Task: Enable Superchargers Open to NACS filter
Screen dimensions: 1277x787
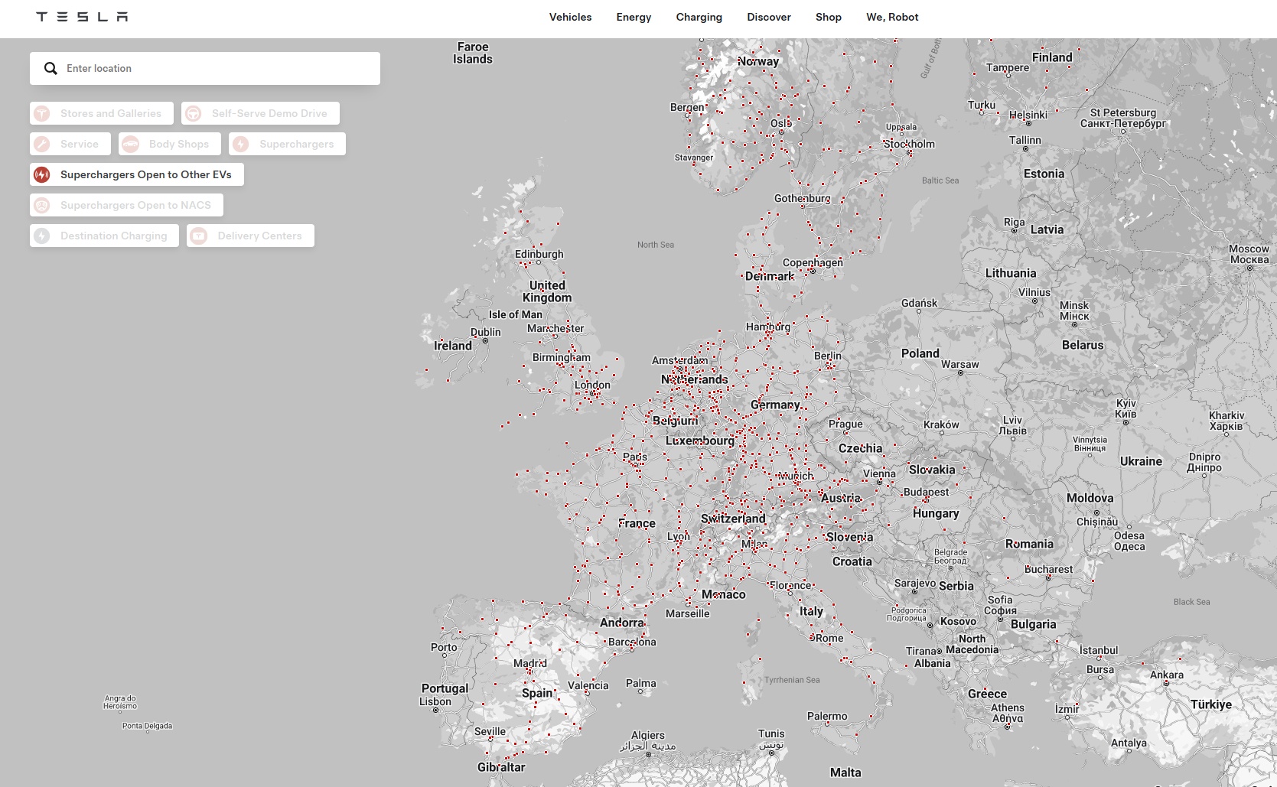Action: point(126,205)
